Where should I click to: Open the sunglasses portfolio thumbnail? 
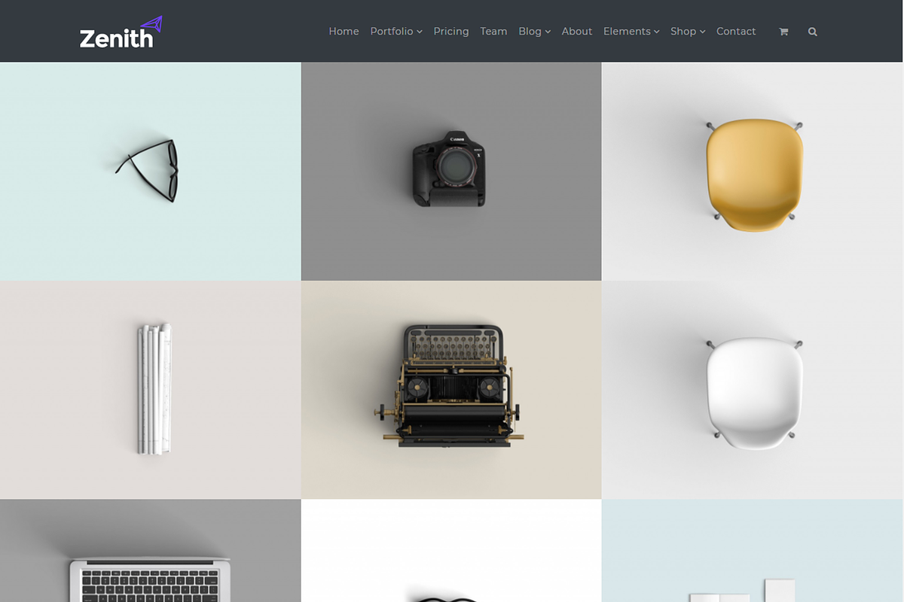click(150, 170)
